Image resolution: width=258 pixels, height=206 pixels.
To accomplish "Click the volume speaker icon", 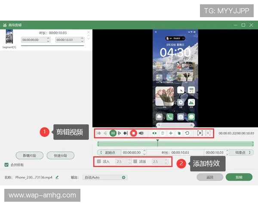I will click(x=141, y=133).
